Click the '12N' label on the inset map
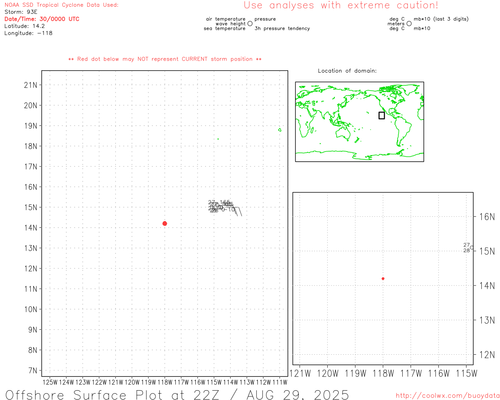Viewport: 500px width, 400px height. [x=487, y=355]
